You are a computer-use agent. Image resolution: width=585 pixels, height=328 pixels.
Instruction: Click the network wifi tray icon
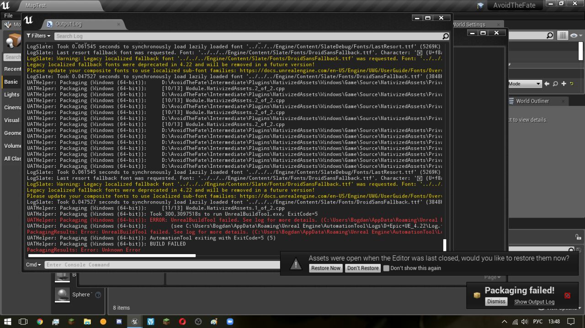coord(516,322)
